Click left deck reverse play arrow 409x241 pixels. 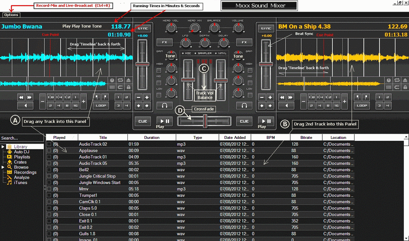tap(25, 105)
